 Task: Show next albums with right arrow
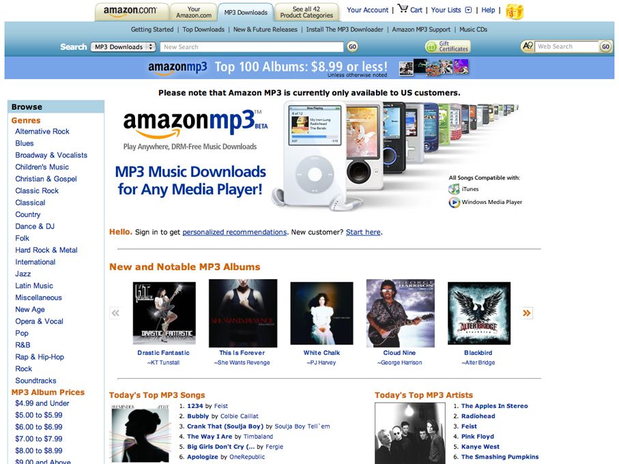pos(527,313)
